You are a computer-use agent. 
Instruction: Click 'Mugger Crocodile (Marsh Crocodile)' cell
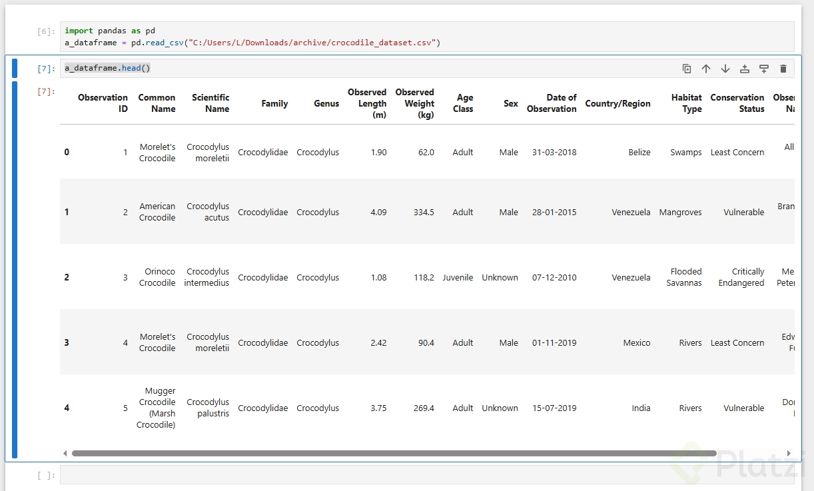[x=157, y=408]
